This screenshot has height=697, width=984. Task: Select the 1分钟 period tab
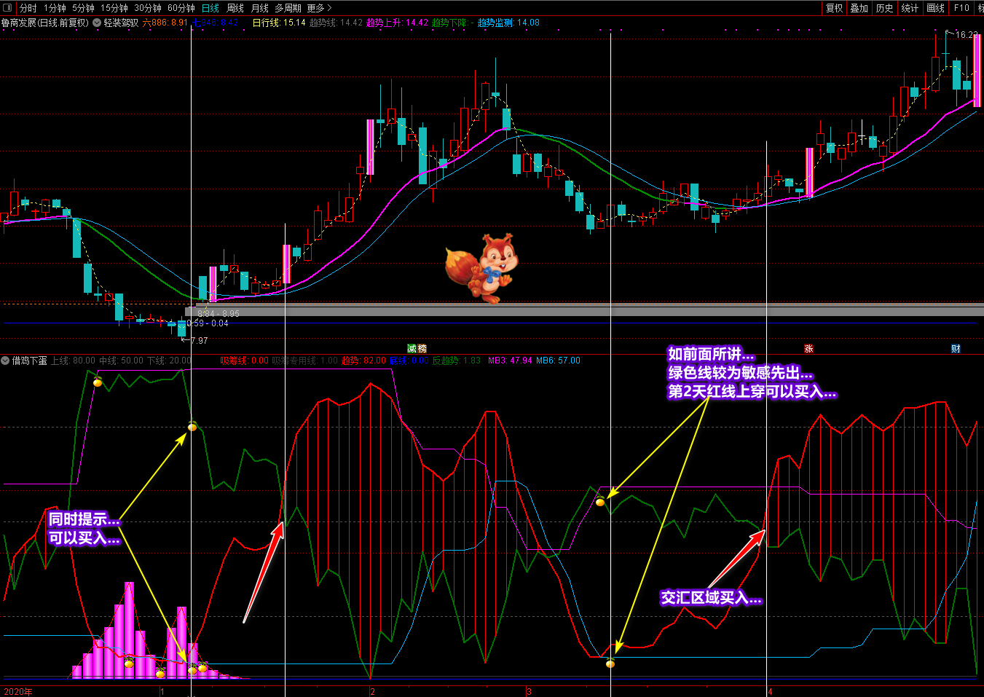[55, 8]
